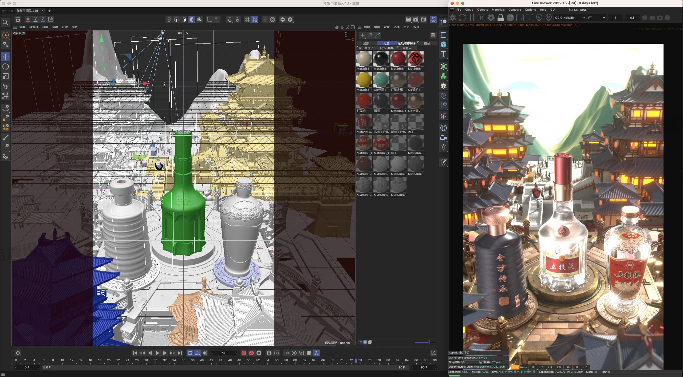Click the right arrow of the 73 F frame field
The image size is (683, 377).
click(236, 353)
